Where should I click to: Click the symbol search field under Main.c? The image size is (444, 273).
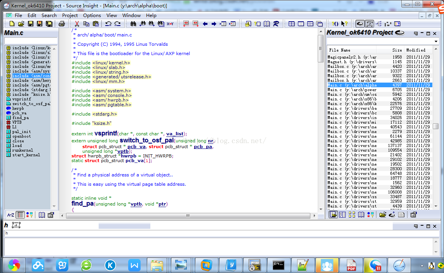pyautogui.click(x=31, y=41)
